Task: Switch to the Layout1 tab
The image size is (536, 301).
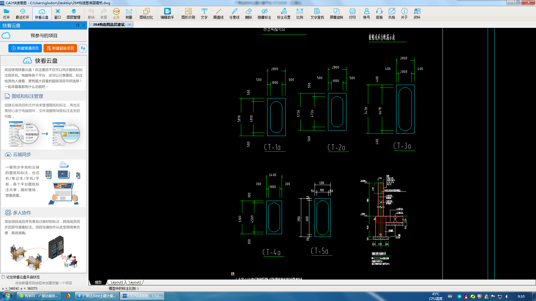Action: pyautogui.click(x=117, y=282)
